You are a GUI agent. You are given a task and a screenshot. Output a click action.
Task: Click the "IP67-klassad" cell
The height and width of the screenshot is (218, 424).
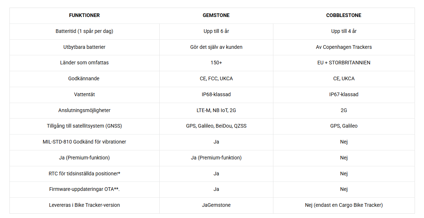pos(344,94)
